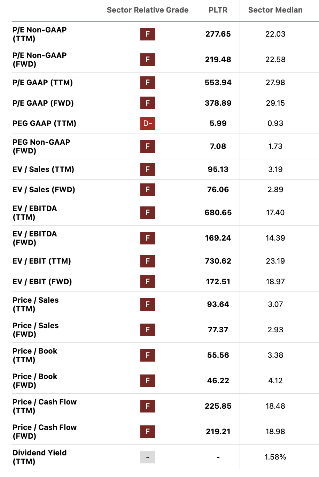
Task: Select the Price / Sales (TTM) metric label
Action: pyautogui.click(x=36, y=304)
